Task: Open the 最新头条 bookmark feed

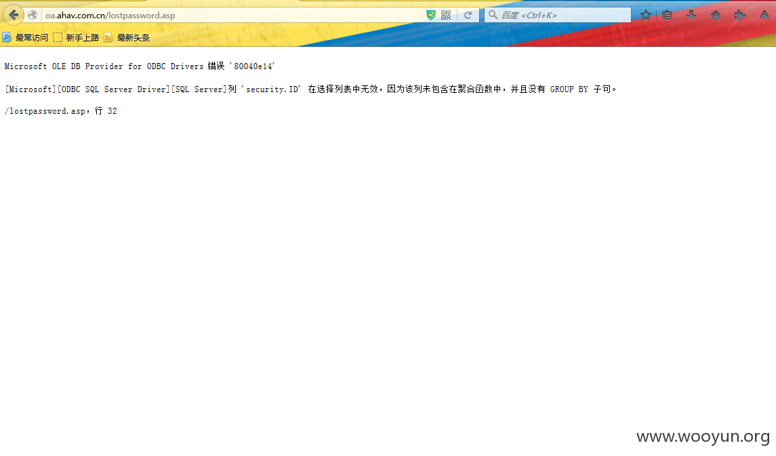Action: [x=127, y=37]
